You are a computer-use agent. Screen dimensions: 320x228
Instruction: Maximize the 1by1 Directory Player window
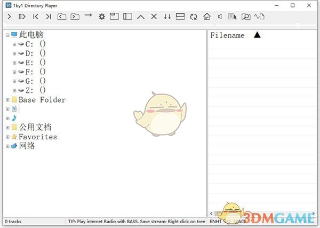click(x=292, y=5)
